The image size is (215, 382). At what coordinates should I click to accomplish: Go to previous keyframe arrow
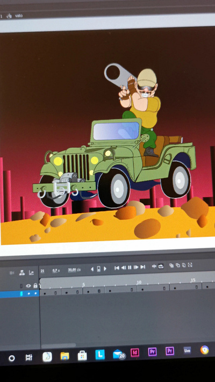pos(92,269)
